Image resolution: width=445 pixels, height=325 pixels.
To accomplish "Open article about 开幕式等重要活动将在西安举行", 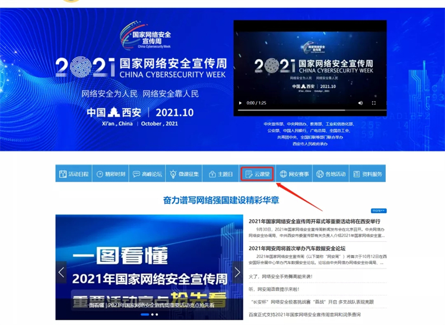I will [314, 221].
